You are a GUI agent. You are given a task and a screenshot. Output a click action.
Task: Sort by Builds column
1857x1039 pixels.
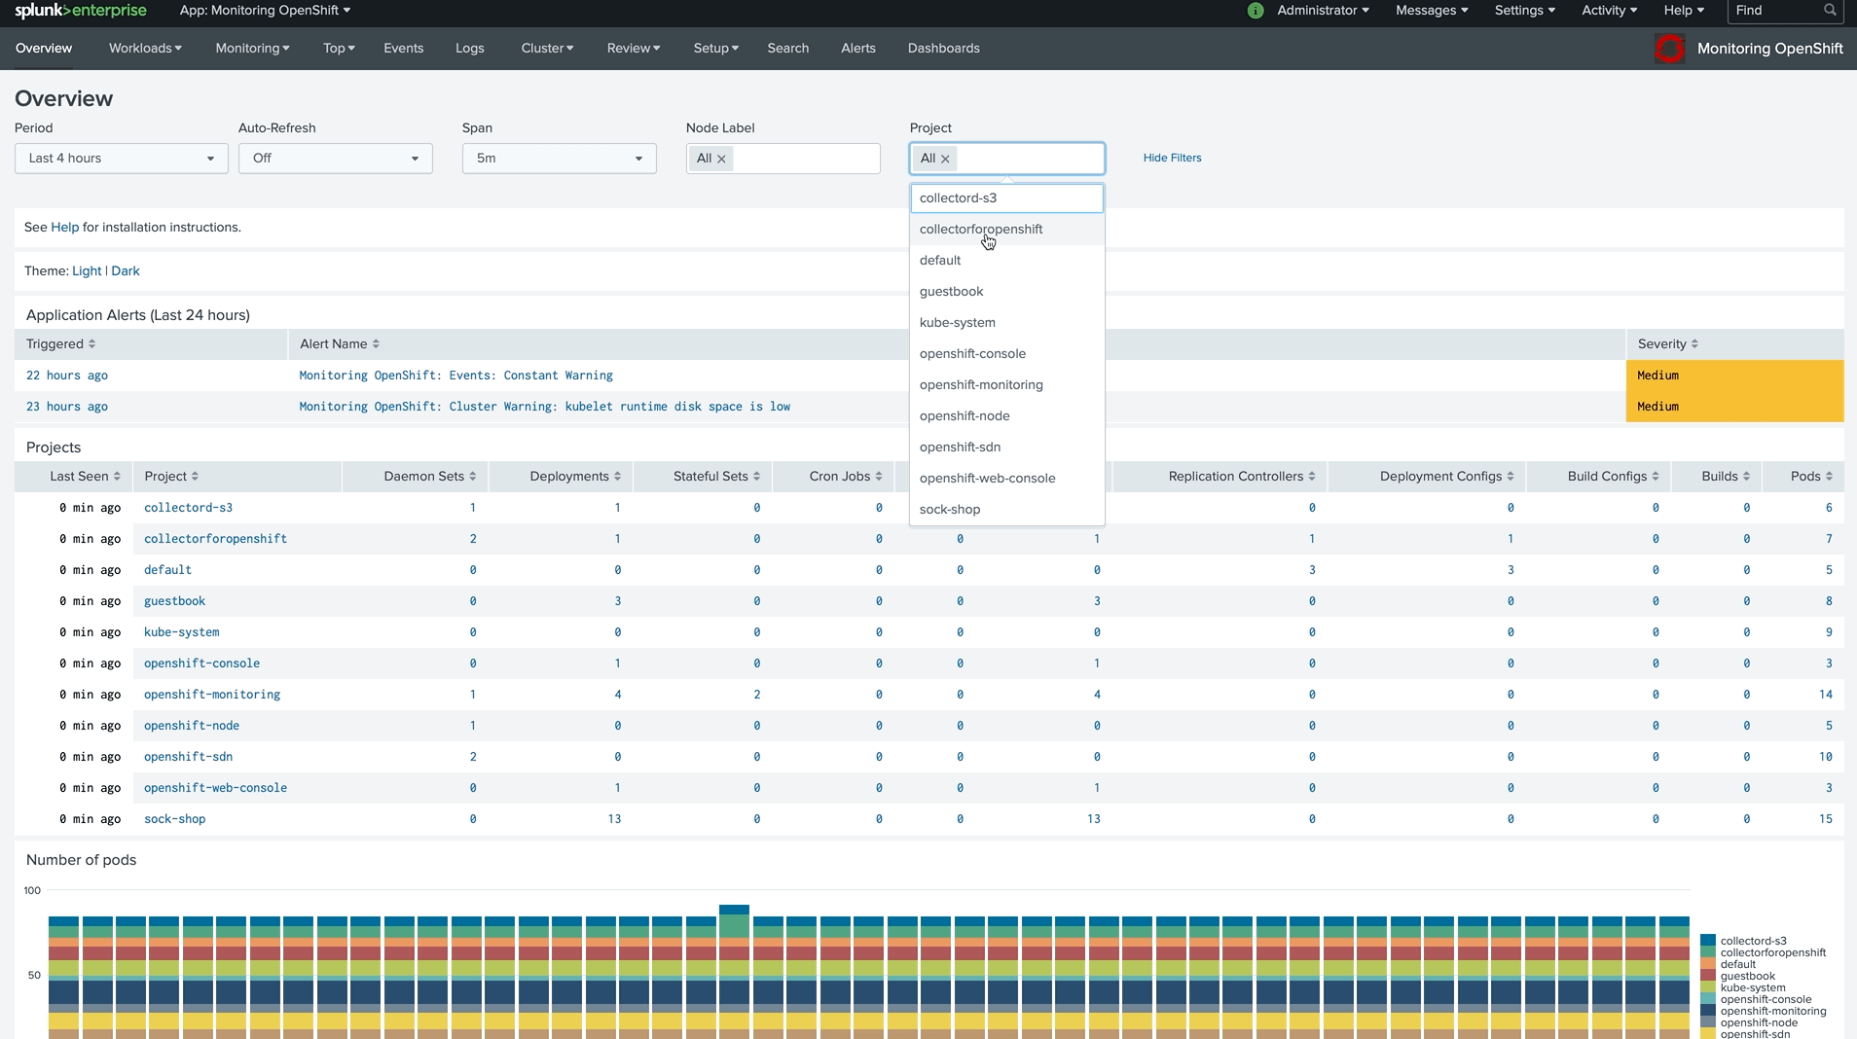tap(1726, 477)
